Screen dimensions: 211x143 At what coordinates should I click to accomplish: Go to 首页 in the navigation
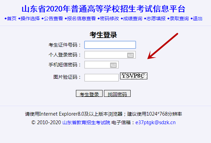pos(12,18)
